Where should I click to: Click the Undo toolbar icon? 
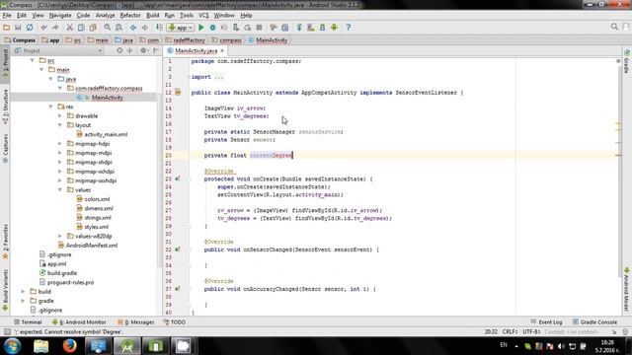click(x=43, y=28)
